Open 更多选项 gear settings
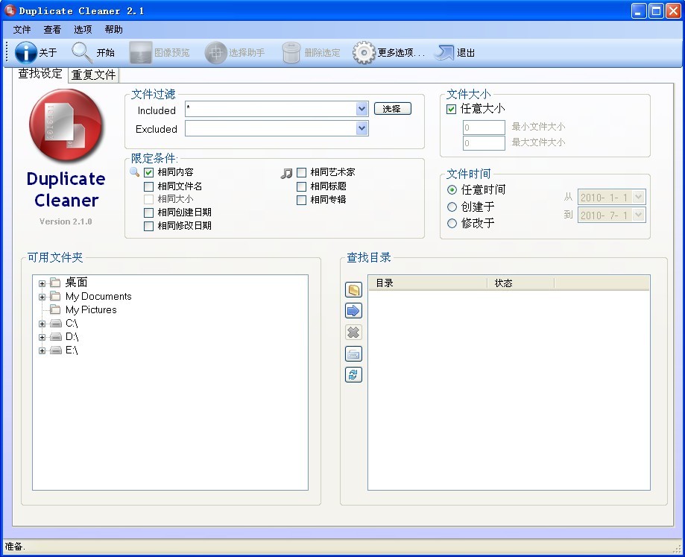This screenshot has width=685, height=557. (x=364, y=52)
